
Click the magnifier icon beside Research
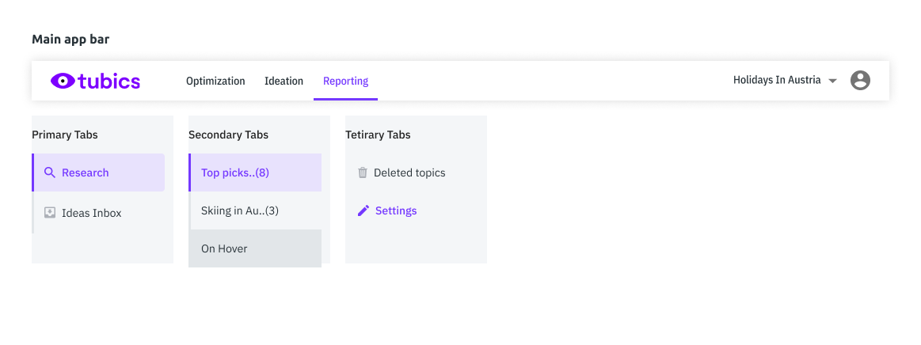(50, 172)
